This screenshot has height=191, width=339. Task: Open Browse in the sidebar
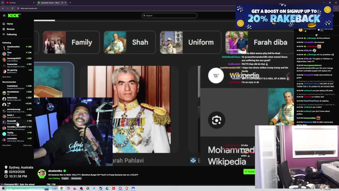pos(11,29)
